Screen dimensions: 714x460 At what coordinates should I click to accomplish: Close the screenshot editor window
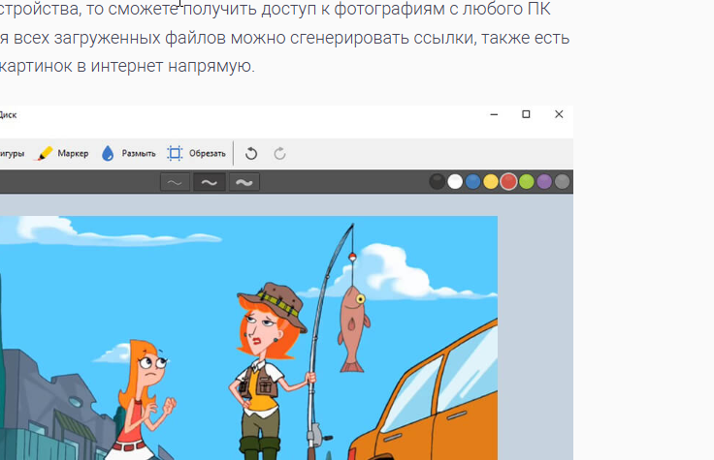click(x=559, y=114)
